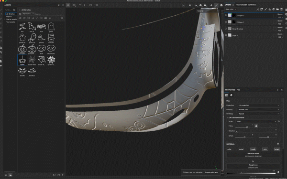The height and width of the screenshot is (179, 287).
Task: Filter assets by brushes icon
Action: (37, 18)
